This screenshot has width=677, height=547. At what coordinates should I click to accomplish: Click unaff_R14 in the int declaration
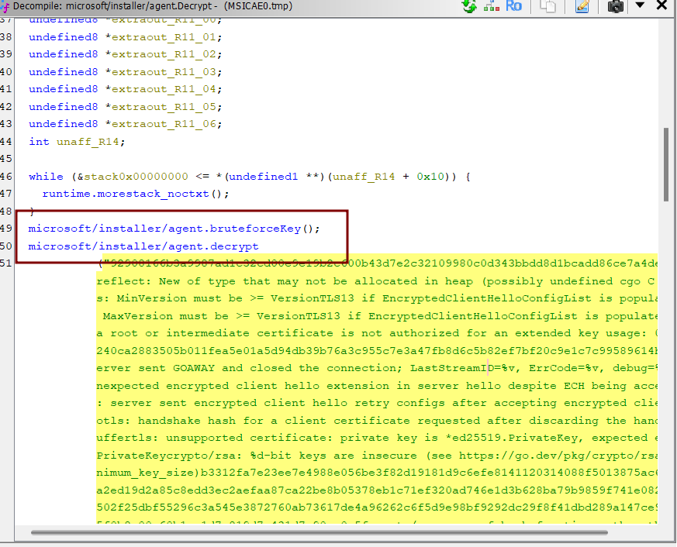88,142
